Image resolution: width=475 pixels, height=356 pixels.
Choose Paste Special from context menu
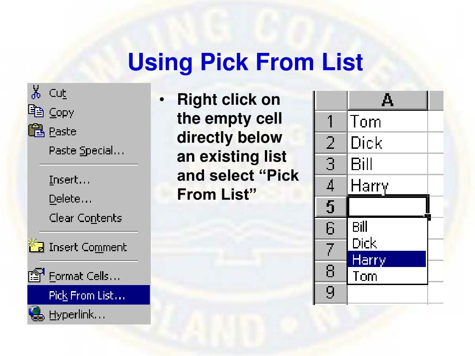87,151
